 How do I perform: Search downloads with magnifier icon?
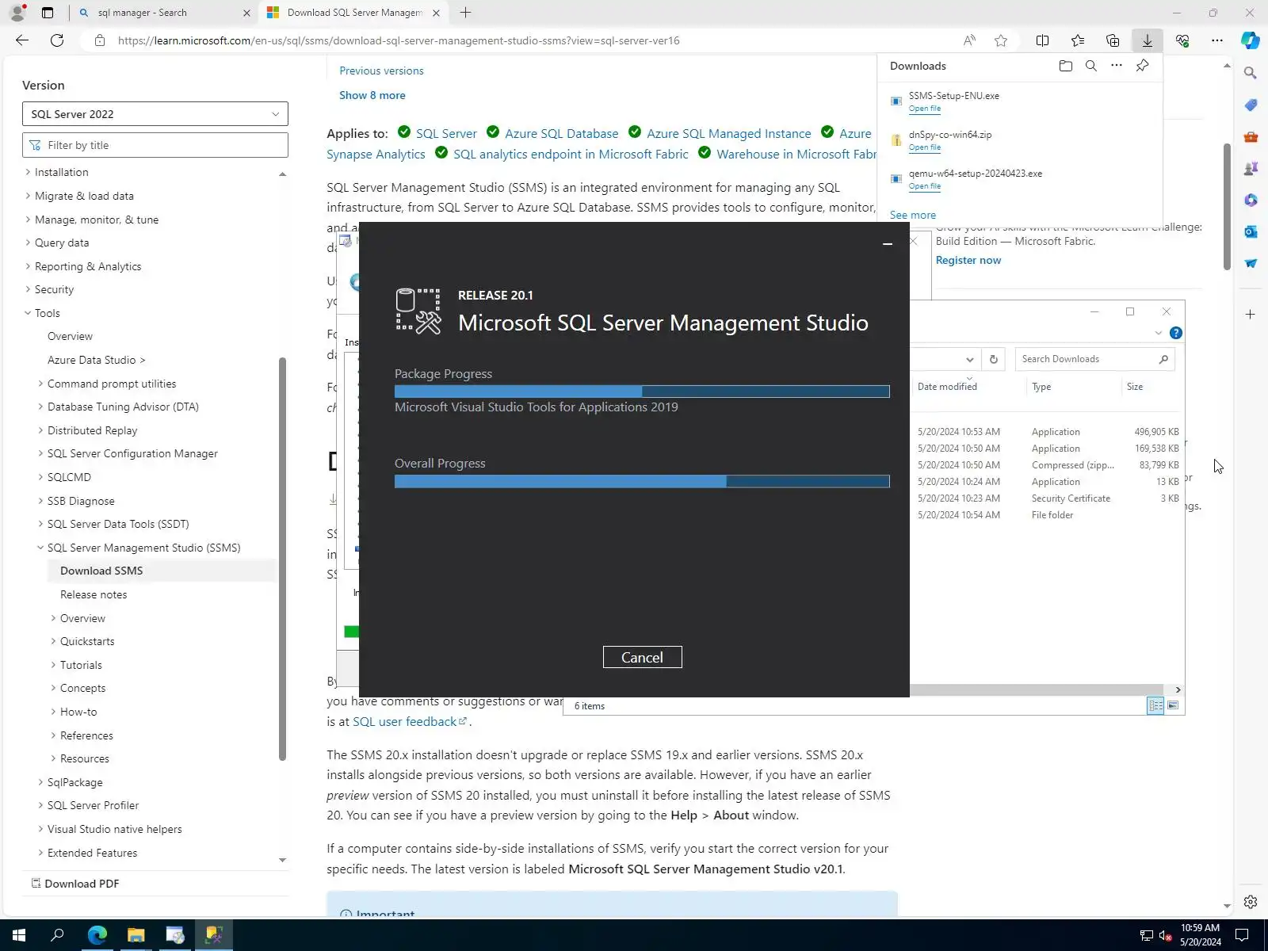coord(1091,66)
